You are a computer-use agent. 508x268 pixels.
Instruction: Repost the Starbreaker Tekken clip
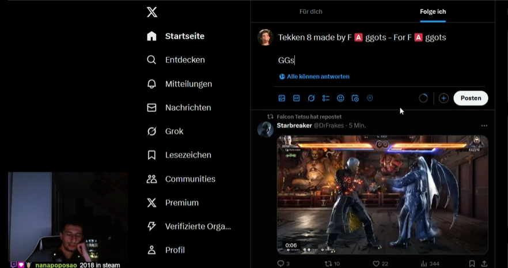coord(332,264)
